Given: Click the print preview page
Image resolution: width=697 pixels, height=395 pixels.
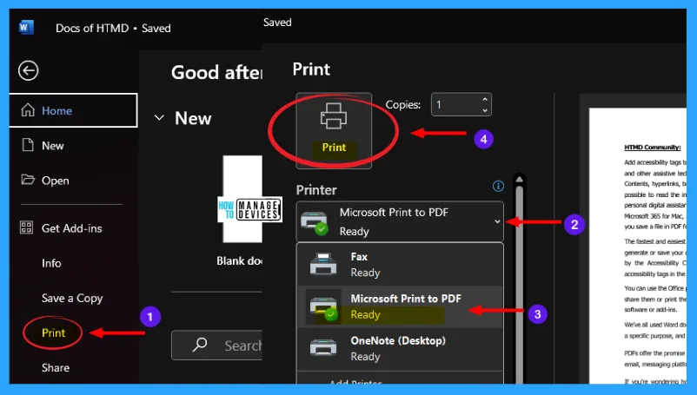Looking at the screenshot, I should coord(637,247).
